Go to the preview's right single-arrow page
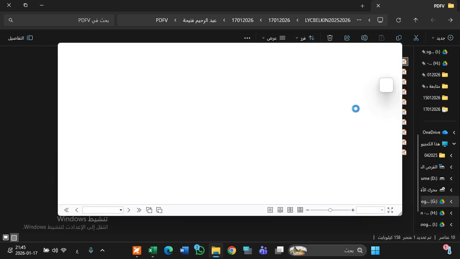Image resolution: width=460 pixels, height=259 pixels. pyautogui.click(x=129, y=210)
